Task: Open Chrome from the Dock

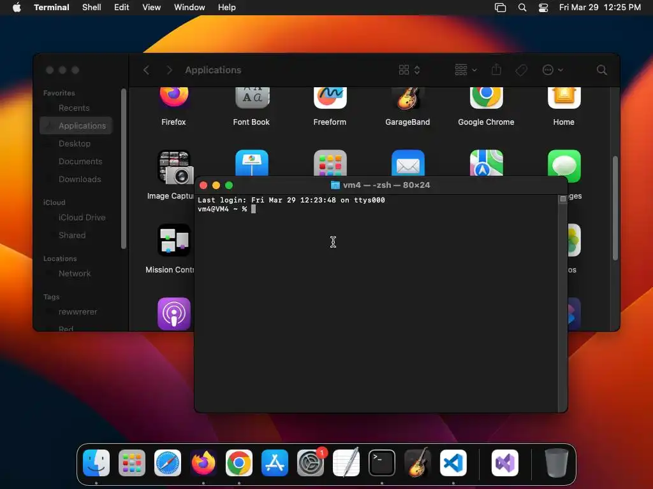Action: coord(239,463)
